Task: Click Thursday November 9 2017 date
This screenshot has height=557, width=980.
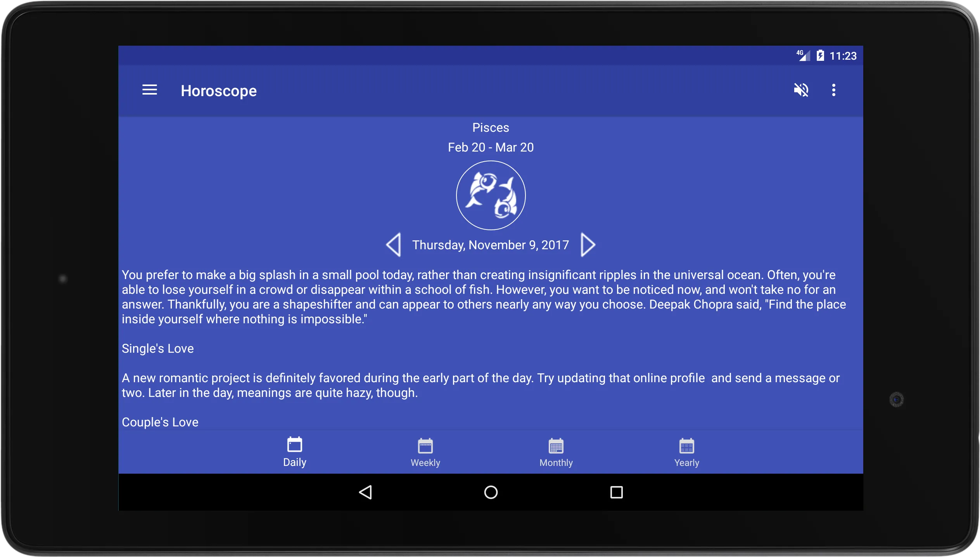Action: pyautogui.click(x=489, y=244)
